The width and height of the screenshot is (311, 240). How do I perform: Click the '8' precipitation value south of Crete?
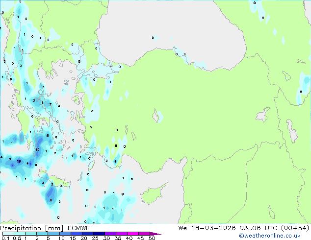pos(51,200)
